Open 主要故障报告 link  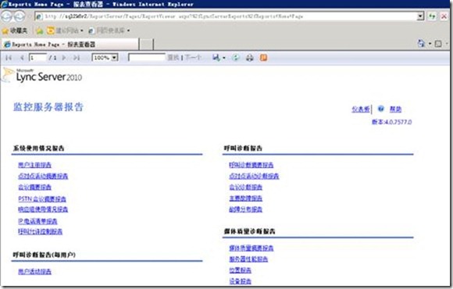click(x=246, y=198)
